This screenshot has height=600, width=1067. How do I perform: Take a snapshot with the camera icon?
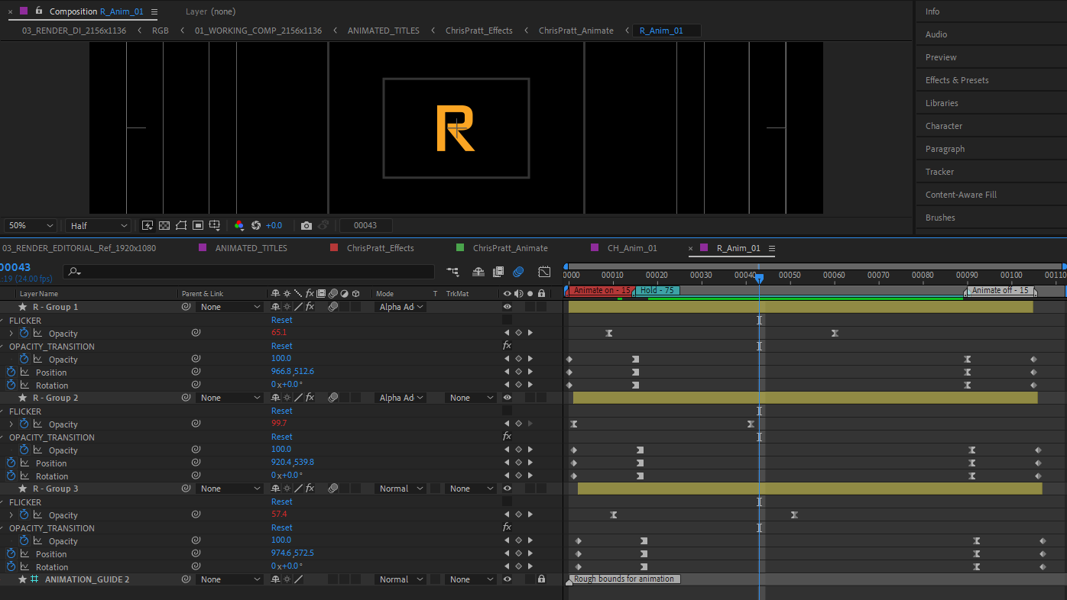(x=306, y=226)
